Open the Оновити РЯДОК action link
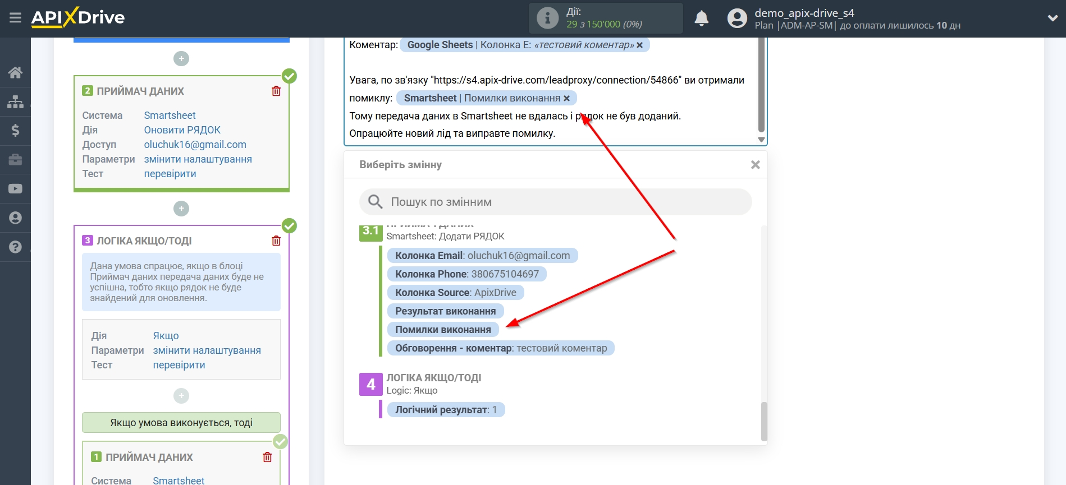Image resolution: width=1066 pixels, height=485 pixels. (x=182, y=130)
